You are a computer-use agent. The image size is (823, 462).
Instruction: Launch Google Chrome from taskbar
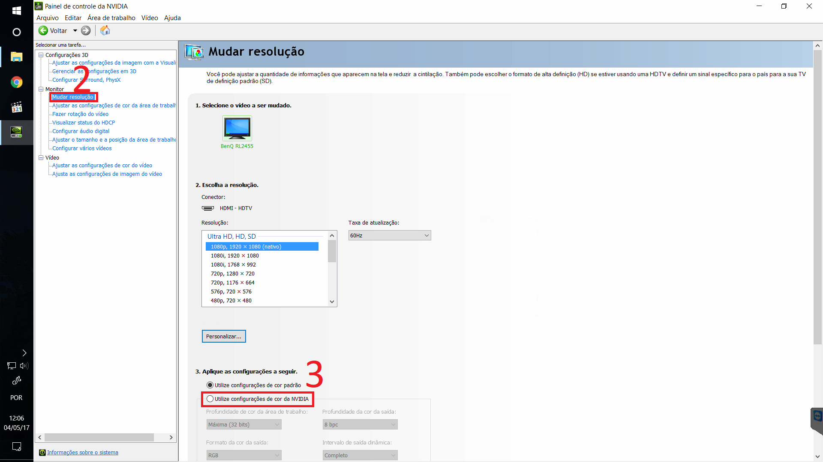point(17,82)
